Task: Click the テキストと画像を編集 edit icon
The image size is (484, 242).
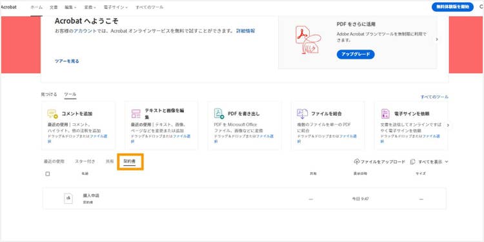Action: tap(136, 114)
